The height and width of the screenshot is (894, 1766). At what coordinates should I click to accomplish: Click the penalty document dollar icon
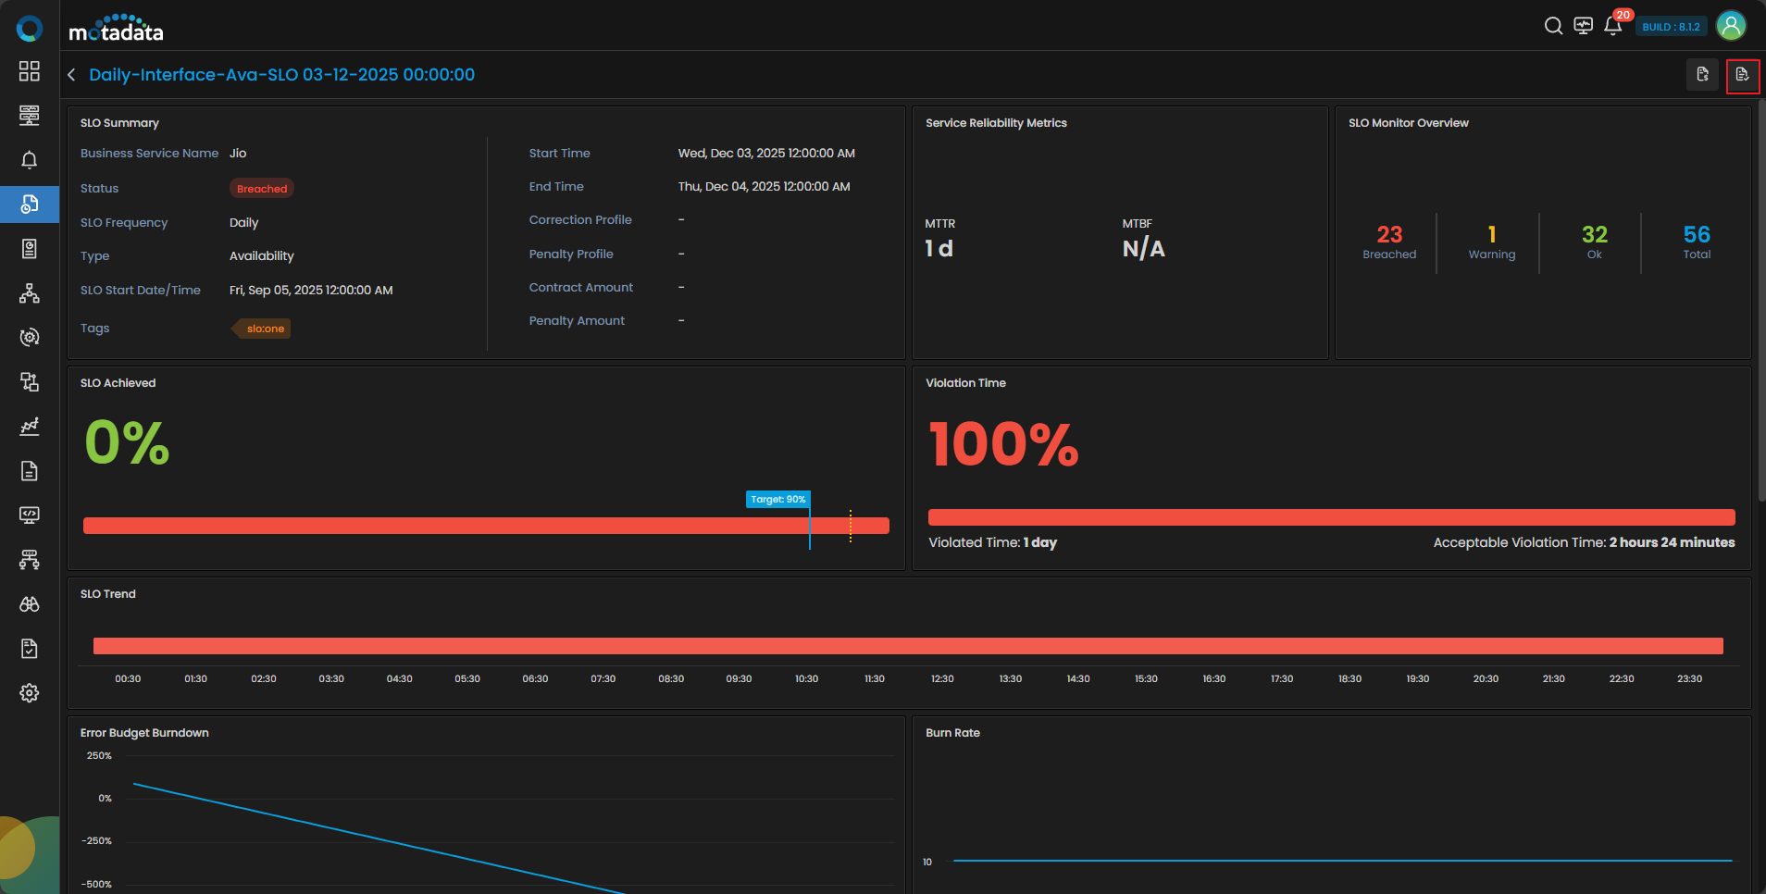pyautogui.click(x=1702, y=75)
